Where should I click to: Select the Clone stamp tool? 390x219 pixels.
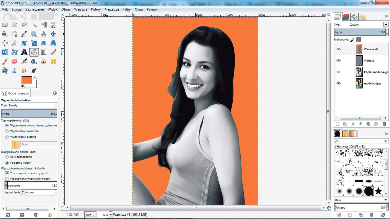[x=44, y=61]
